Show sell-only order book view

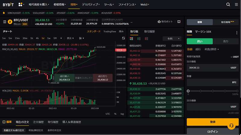146,39
